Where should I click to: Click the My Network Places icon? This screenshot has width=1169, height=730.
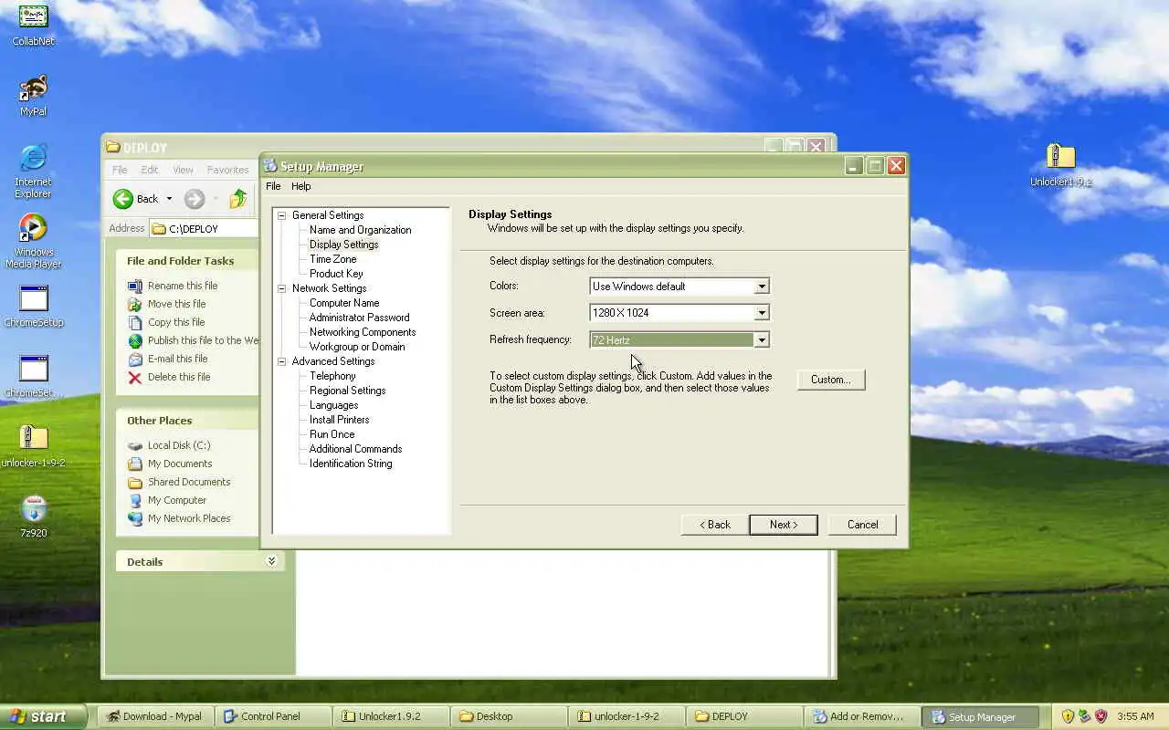pyautogui.click(x=135, y=518)
